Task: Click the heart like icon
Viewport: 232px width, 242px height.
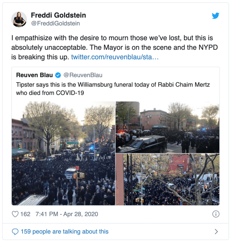Action: pos(15,214)
